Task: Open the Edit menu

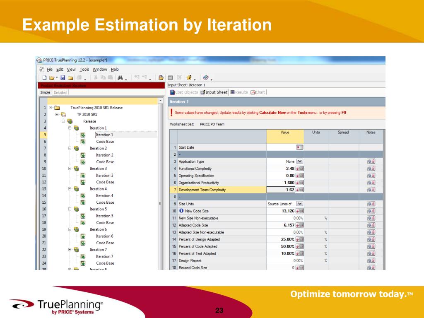Action: pos(60,70)
